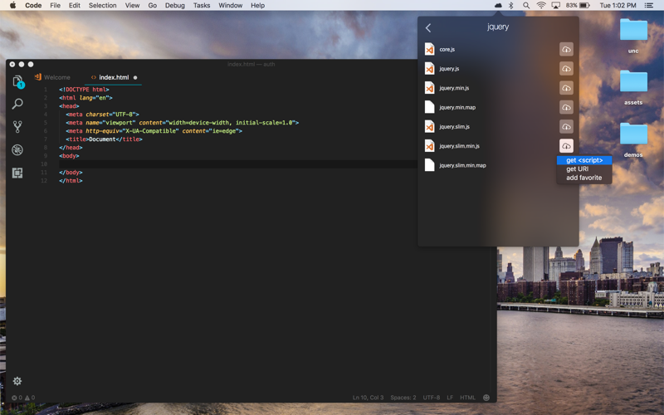Image resolution: width=664 pixels, height=415 pixels.
Task: Open the Selection menu
Action: [102, 6]
